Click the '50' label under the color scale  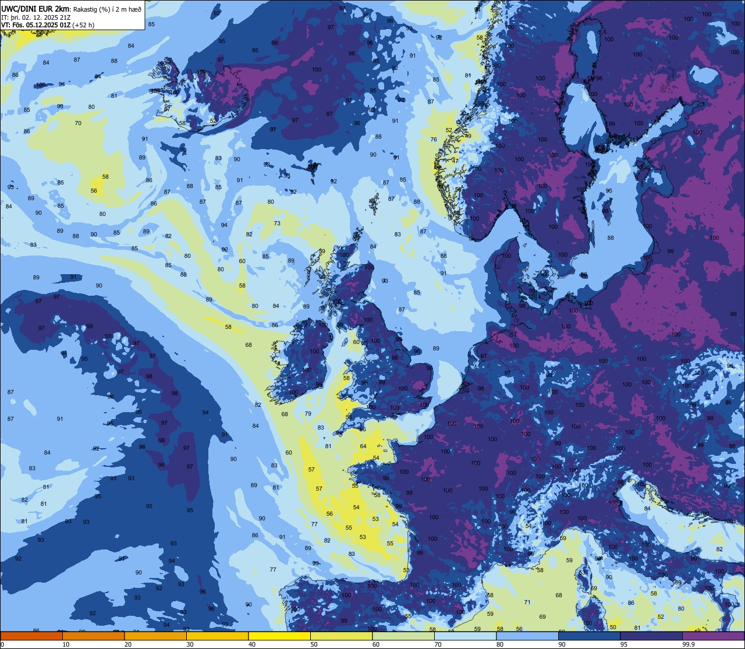click(x=314, y=644)
